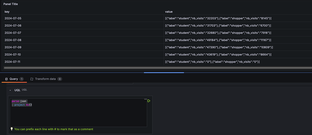Click the Query count badge showing 1
Image resolution: width=312 pixels, height=135 pixels.
(x=22, y=79)
